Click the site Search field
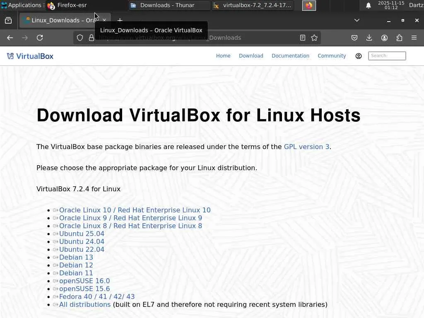424x318 pixels. tap(387, 56)
